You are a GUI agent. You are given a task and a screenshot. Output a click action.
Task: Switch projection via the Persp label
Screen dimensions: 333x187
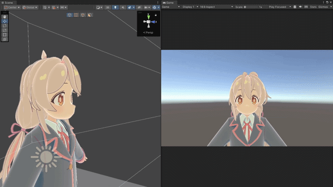148,32
